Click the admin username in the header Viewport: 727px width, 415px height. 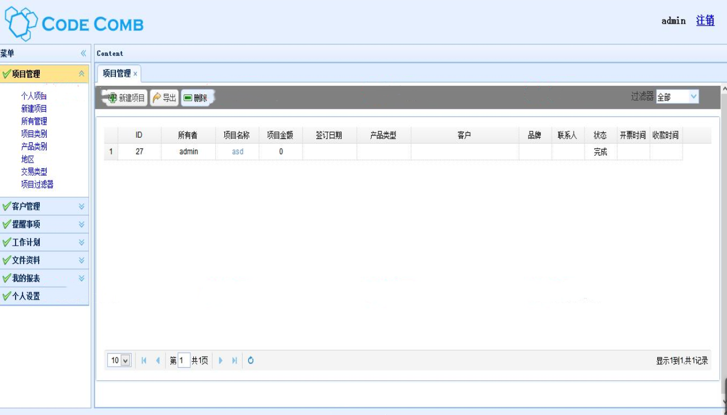tap(673, 21)
